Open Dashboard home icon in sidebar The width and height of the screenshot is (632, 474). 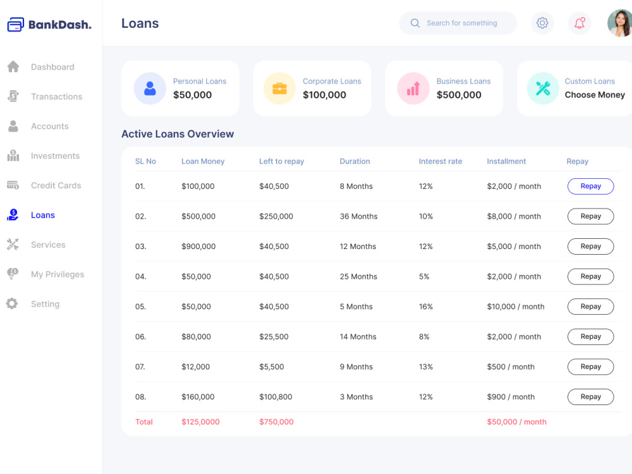pos(13,67)
